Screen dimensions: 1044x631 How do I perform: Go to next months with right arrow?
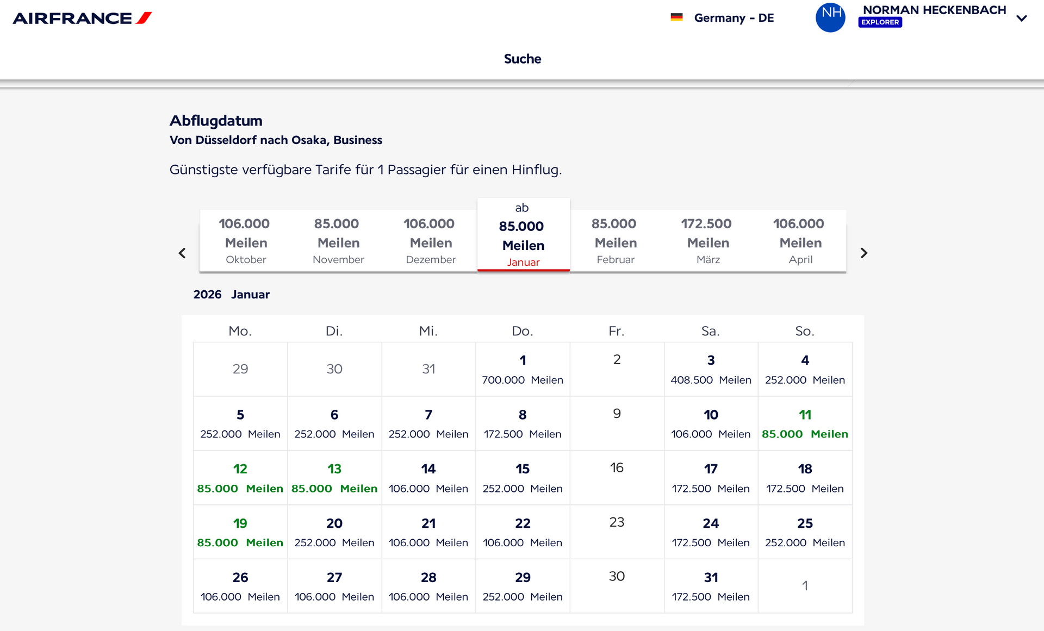(x=863, y=253)
